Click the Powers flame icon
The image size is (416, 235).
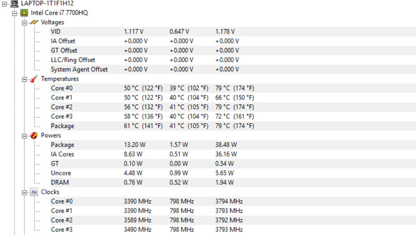tap(34, 135)
